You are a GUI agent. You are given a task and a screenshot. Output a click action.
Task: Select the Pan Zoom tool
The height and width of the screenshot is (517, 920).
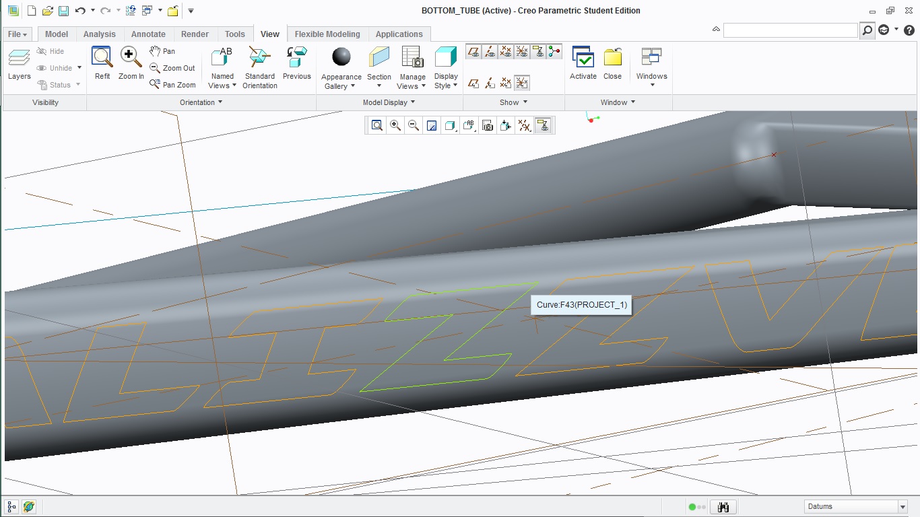172,85
